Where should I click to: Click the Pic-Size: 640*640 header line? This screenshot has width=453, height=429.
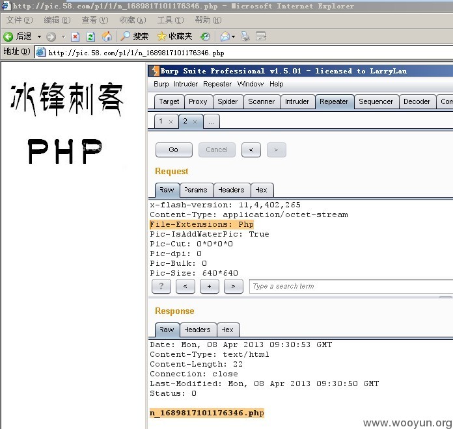(194, 273)
